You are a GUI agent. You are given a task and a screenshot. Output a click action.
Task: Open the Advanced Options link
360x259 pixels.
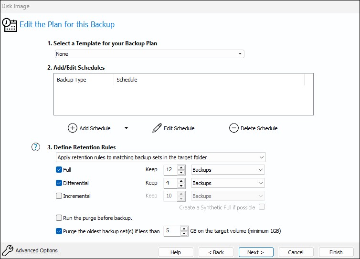coord(36,250)
